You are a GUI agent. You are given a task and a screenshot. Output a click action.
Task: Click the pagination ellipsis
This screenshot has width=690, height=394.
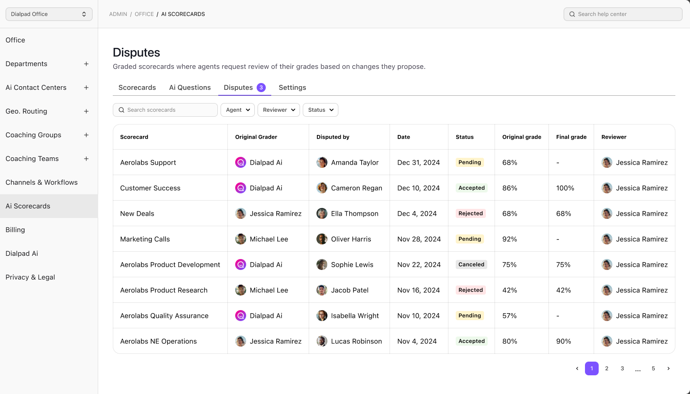[638, 369]
